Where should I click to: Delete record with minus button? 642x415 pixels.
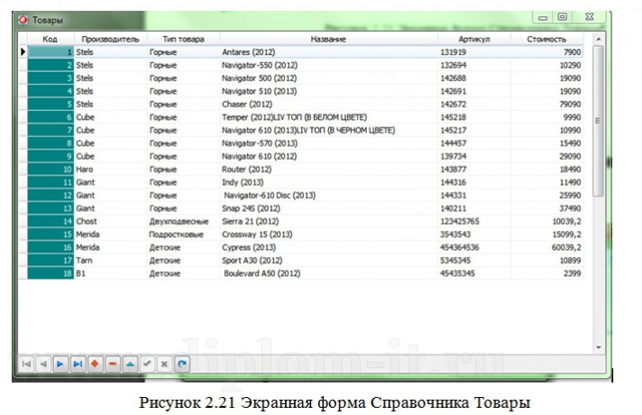tap(113, 364)
